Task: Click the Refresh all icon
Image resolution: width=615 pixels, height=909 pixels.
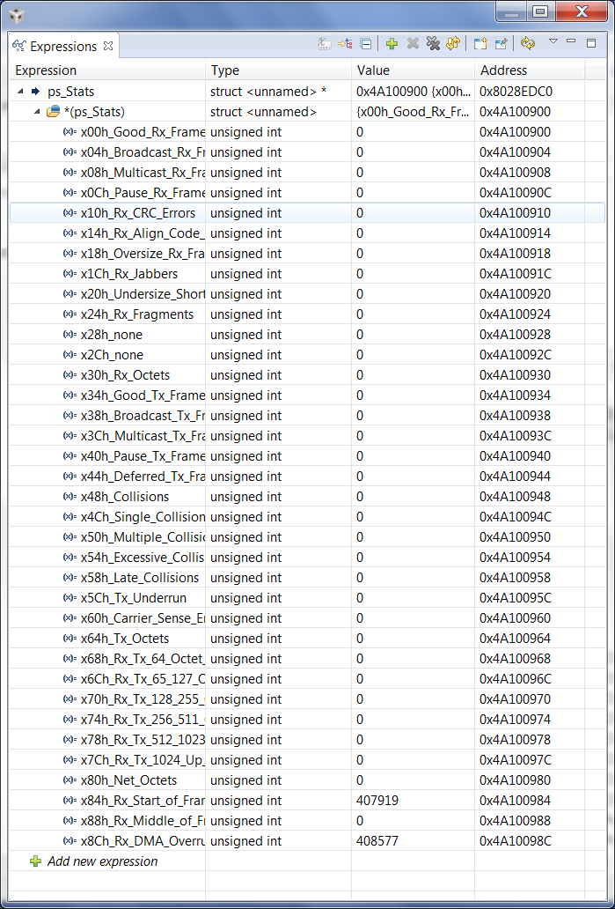Action: [x=453, y=43]
